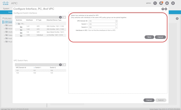Click the folder icon of switch 102 row
Image resolution: width=181 pixels, height=110 pixels.
(x=19, y=24)
